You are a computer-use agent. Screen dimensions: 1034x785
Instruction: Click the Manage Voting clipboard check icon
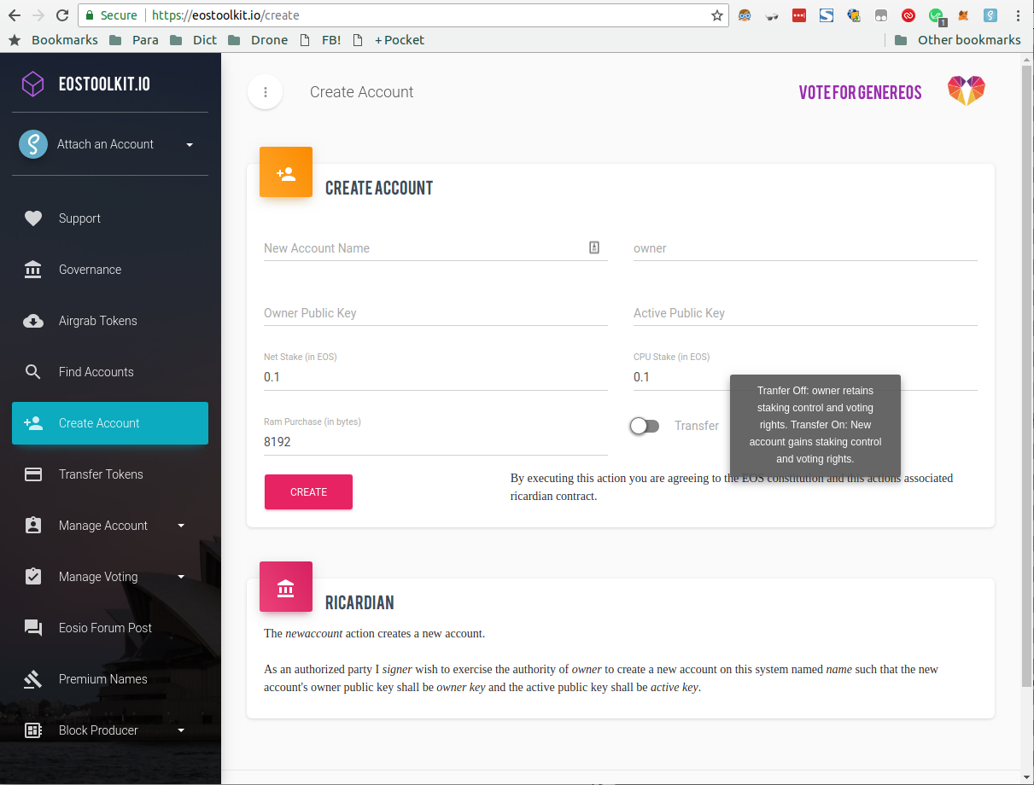click(33, 577)
